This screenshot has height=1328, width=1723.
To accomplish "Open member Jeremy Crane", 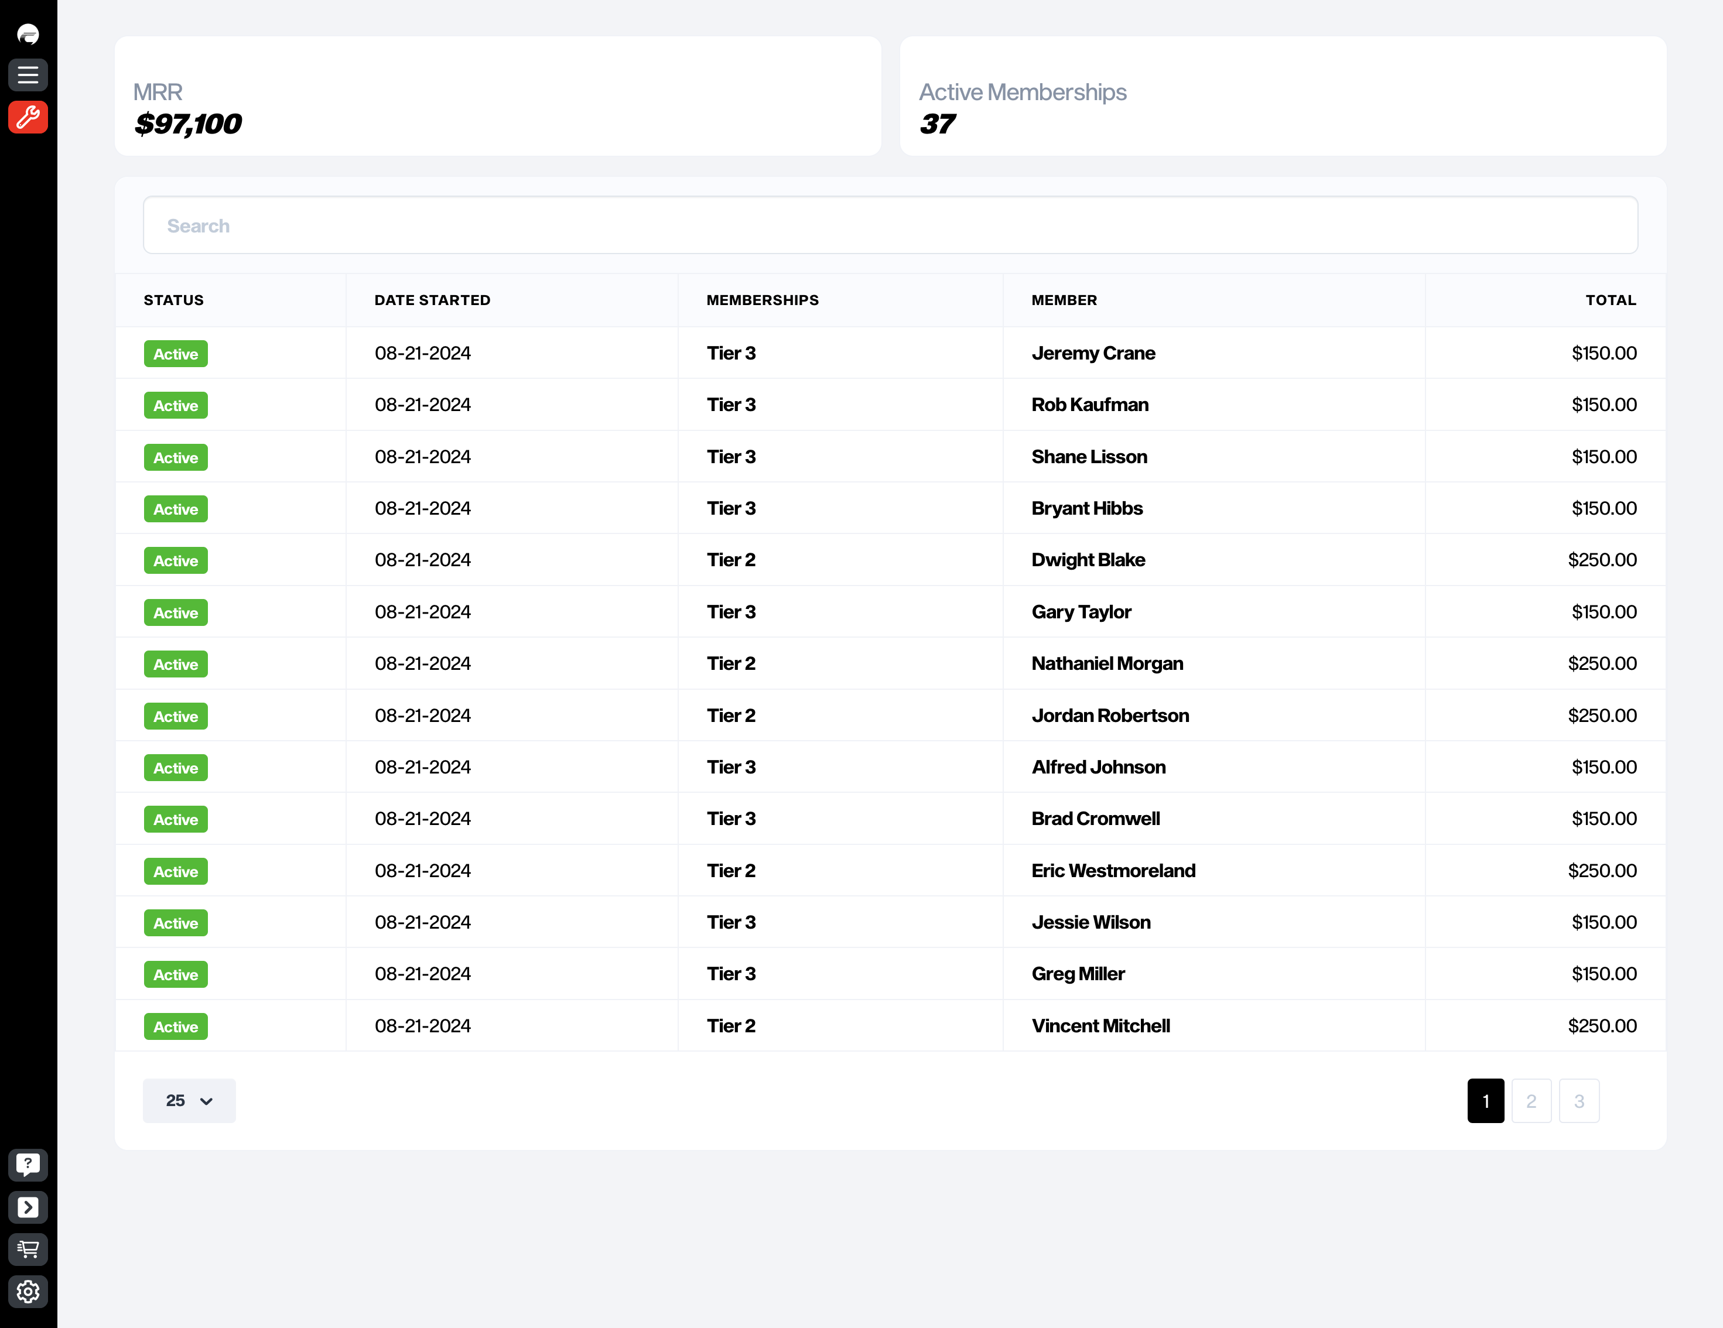I will (x=1093, y=353).
